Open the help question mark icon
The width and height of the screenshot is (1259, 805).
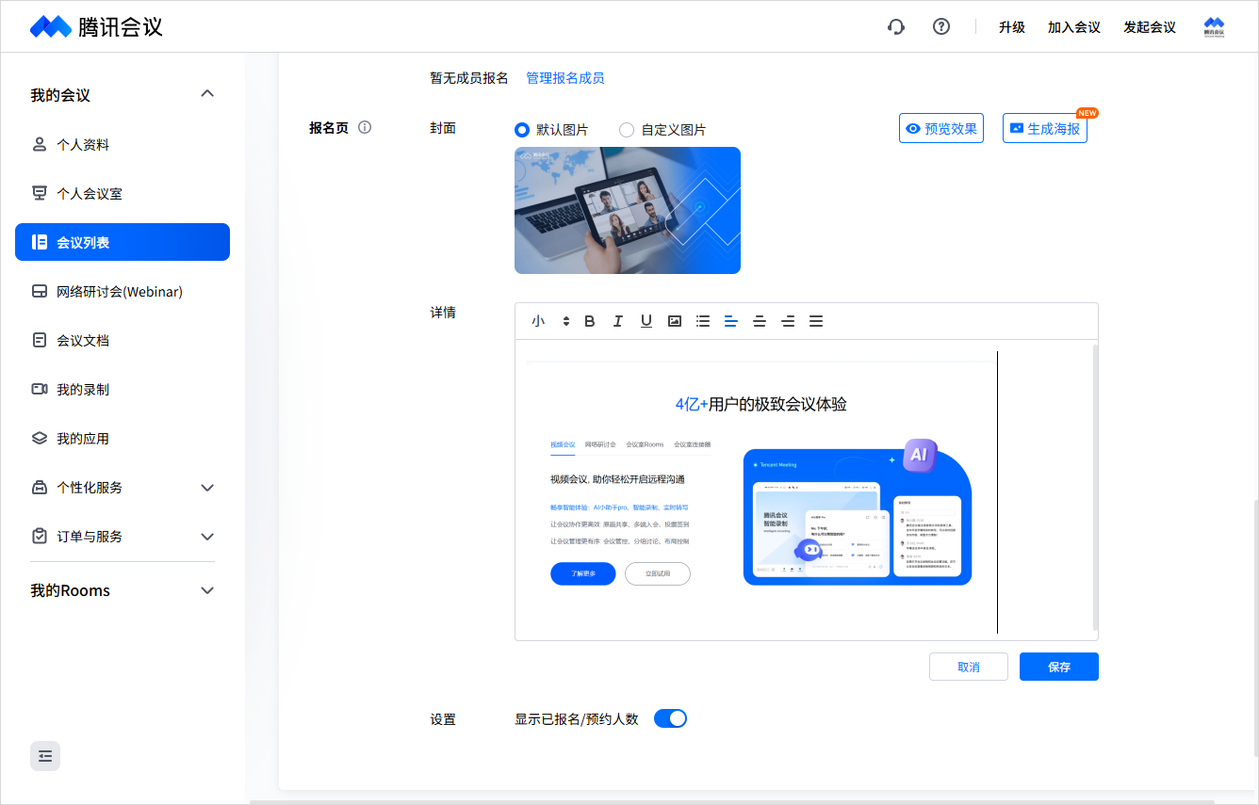[x=941, y=26]
